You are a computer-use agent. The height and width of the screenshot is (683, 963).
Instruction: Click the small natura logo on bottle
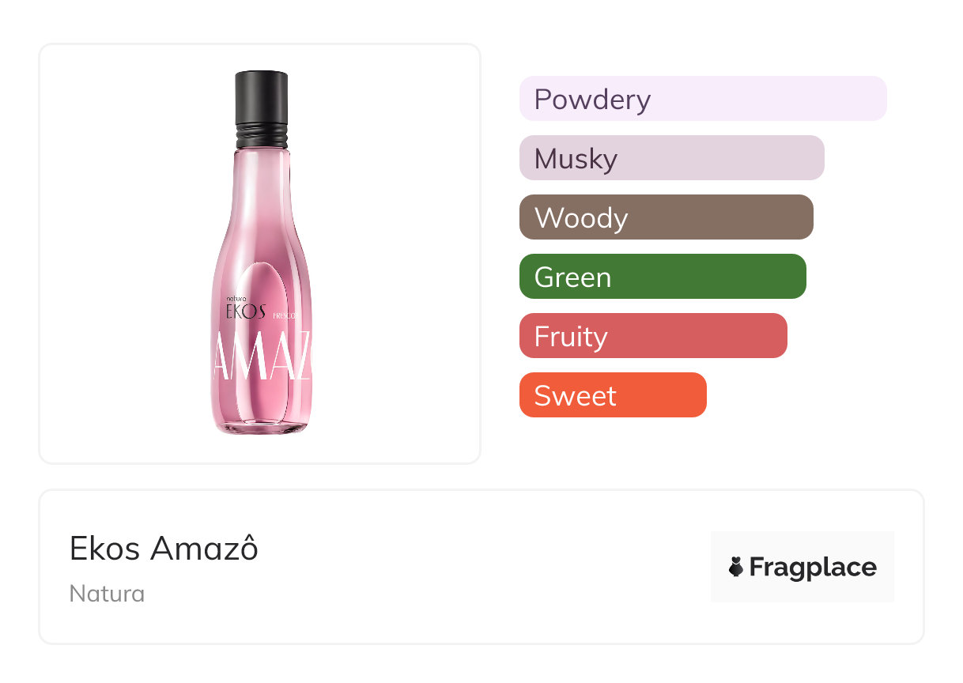[x=236, y=299]
